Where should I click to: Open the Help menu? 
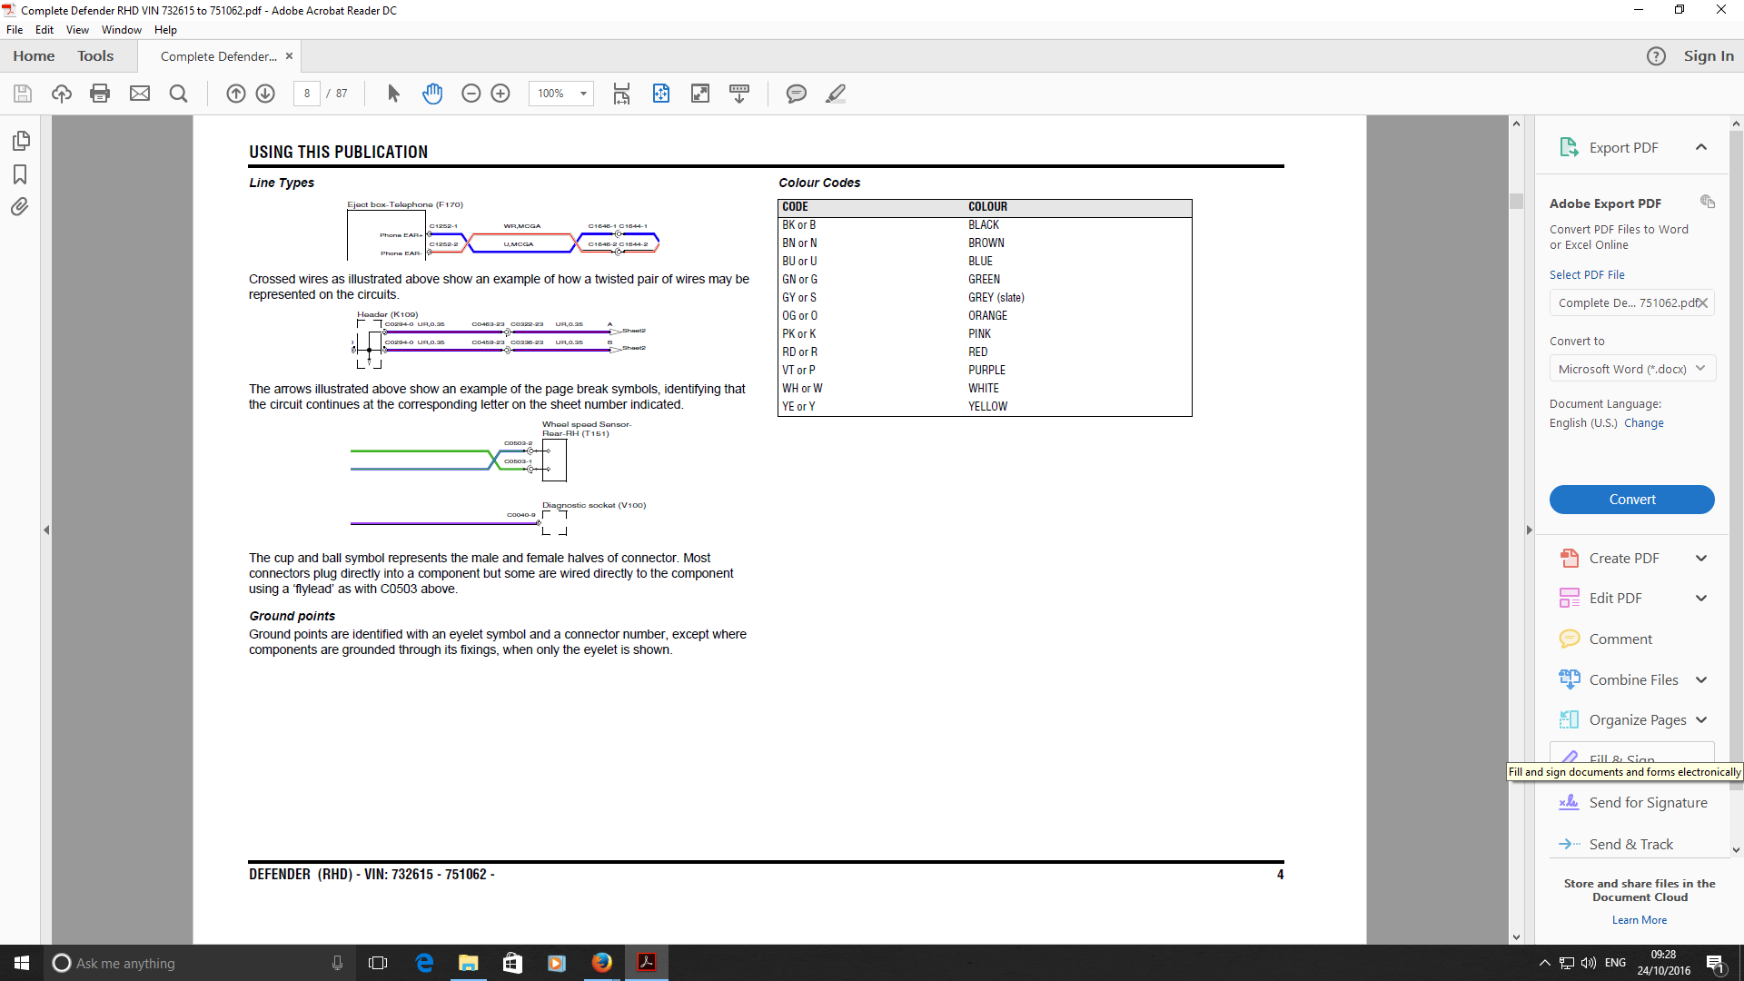click(165, 30)
